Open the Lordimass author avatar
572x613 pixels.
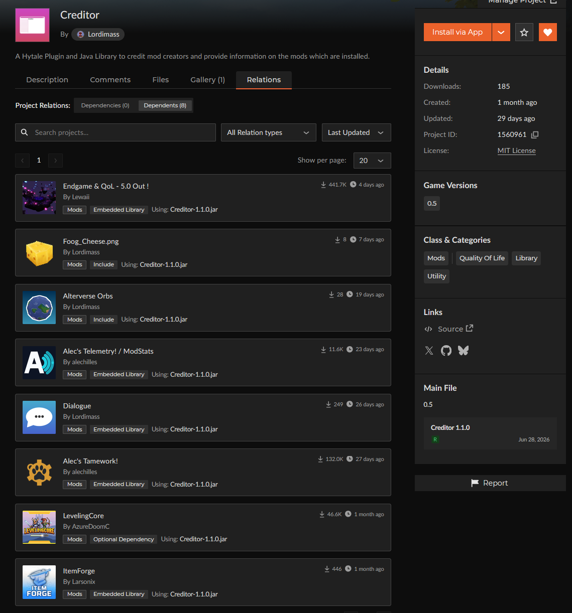click(80, 34)
